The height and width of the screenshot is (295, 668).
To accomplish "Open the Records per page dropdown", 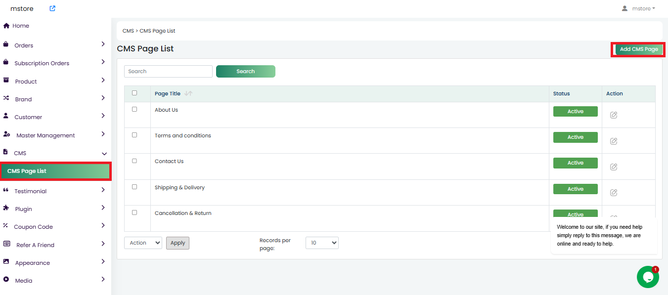I will click(322, 243).
